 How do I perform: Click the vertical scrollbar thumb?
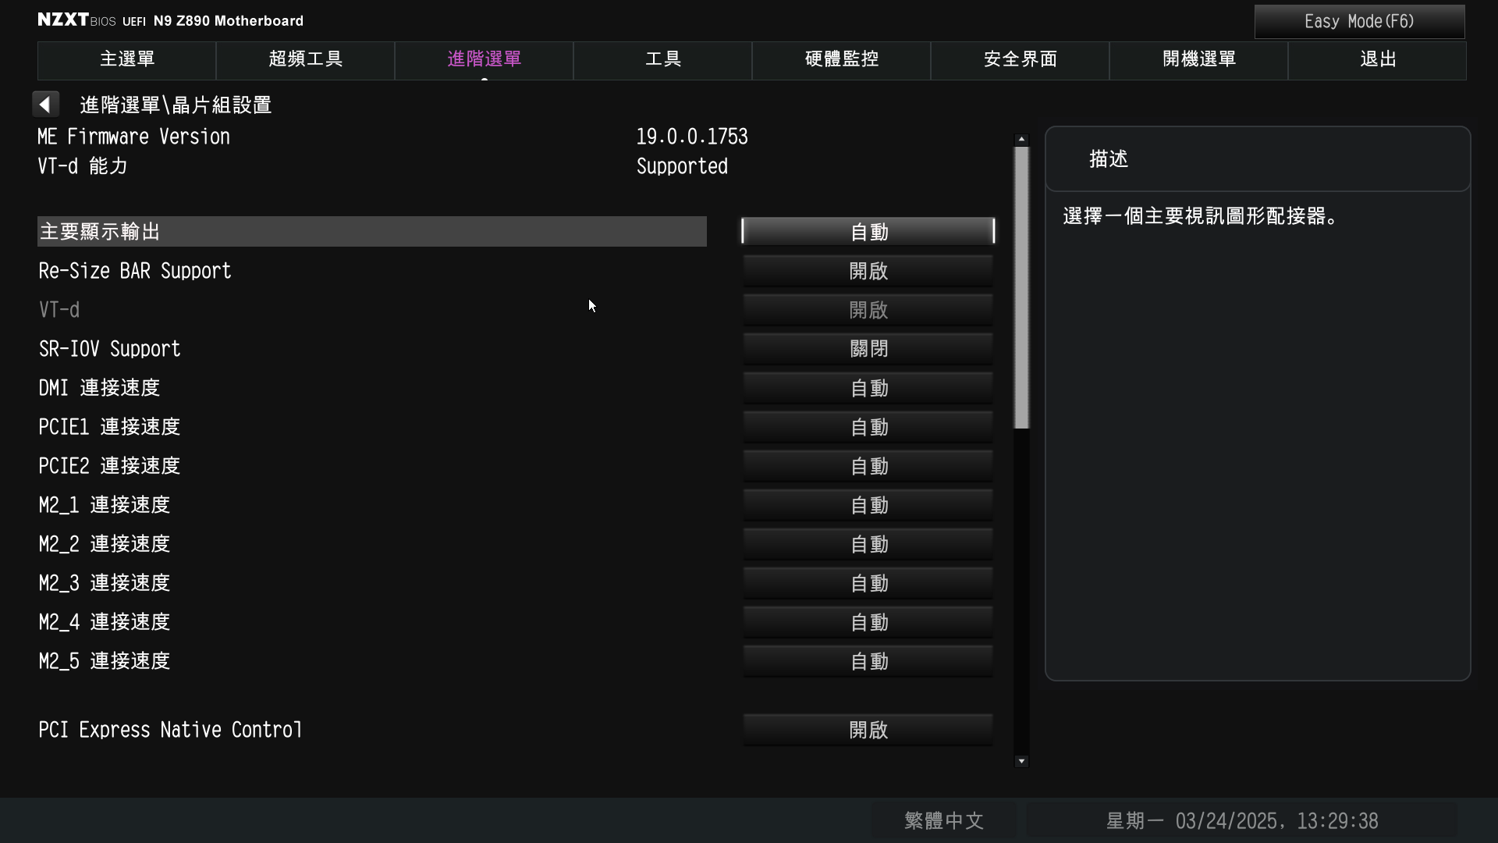[x=1021, y=287]
